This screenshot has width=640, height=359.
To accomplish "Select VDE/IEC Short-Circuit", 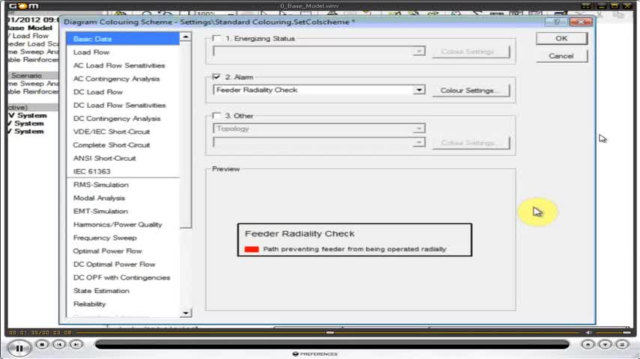I will (112, 132).
